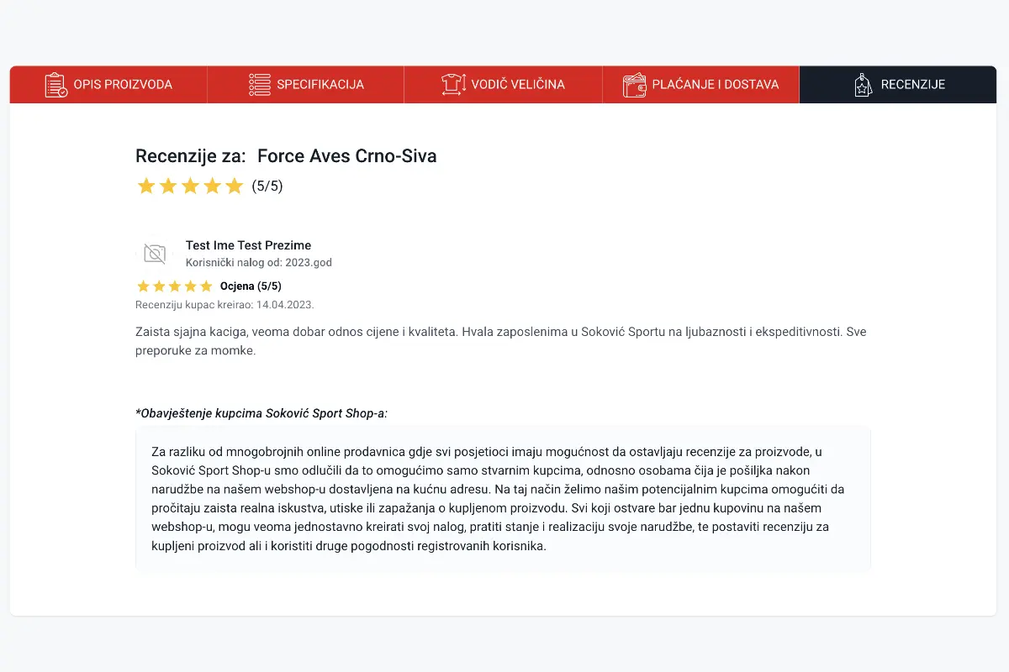Click the review text about Zaista sjajna kaciga

pyautogui.click(x=501, y=341)
